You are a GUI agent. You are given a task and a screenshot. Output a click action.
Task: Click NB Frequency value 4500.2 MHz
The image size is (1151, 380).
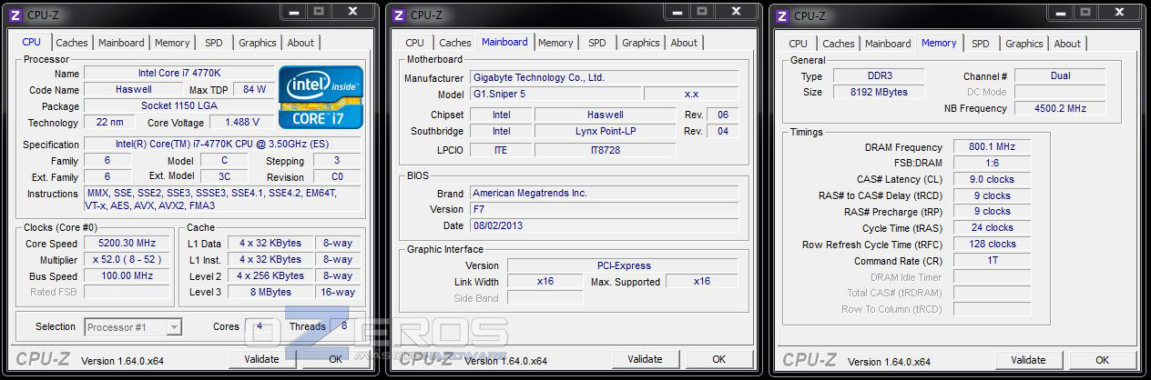pos(1060,109)
